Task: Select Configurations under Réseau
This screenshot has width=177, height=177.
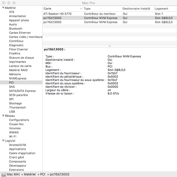Action: [x=19, y=120]
